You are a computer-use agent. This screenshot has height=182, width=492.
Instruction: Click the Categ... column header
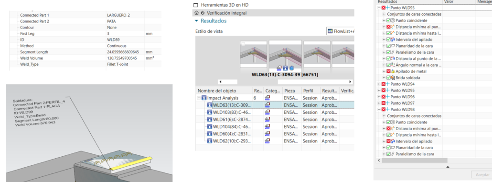(x=273, y=91)
